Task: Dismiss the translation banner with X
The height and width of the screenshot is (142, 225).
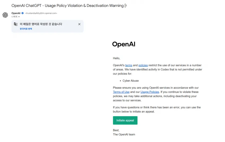Action: pyautogui.click(x=79, y=24)
